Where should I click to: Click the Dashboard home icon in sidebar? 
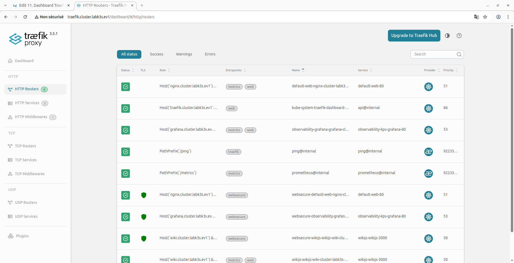[10, 61]
